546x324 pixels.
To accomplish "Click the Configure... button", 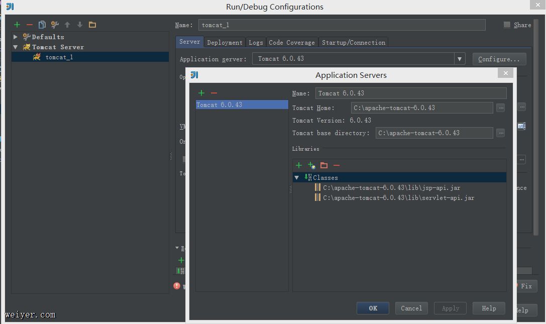I will 499,59.
